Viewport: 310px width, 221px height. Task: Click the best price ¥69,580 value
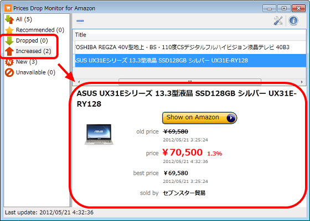point(175,173)
